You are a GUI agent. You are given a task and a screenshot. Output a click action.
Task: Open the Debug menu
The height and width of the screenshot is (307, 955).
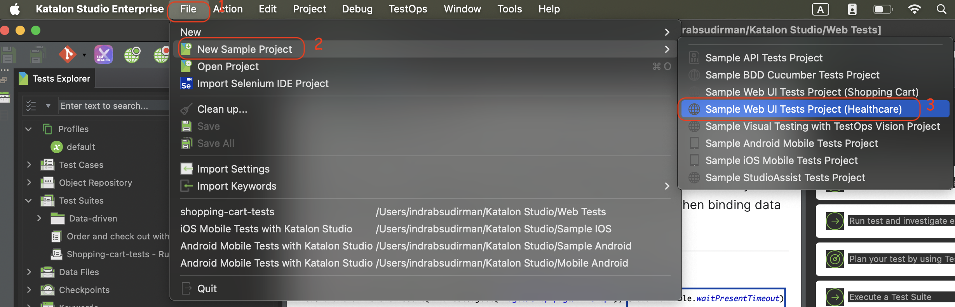point(357,9)
